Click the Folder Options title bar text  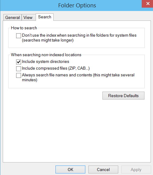77,5
